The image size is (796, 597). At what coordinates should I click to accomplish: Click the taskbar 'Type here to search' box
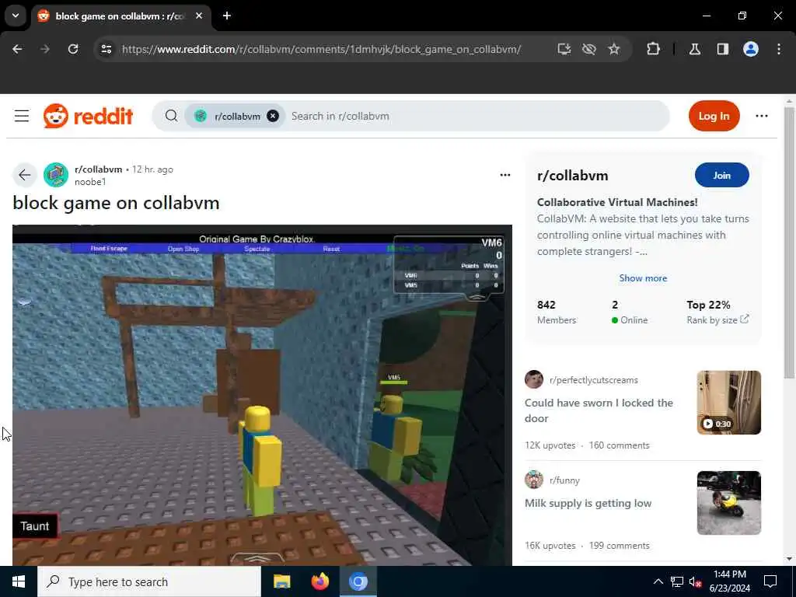tap(149, 581)
